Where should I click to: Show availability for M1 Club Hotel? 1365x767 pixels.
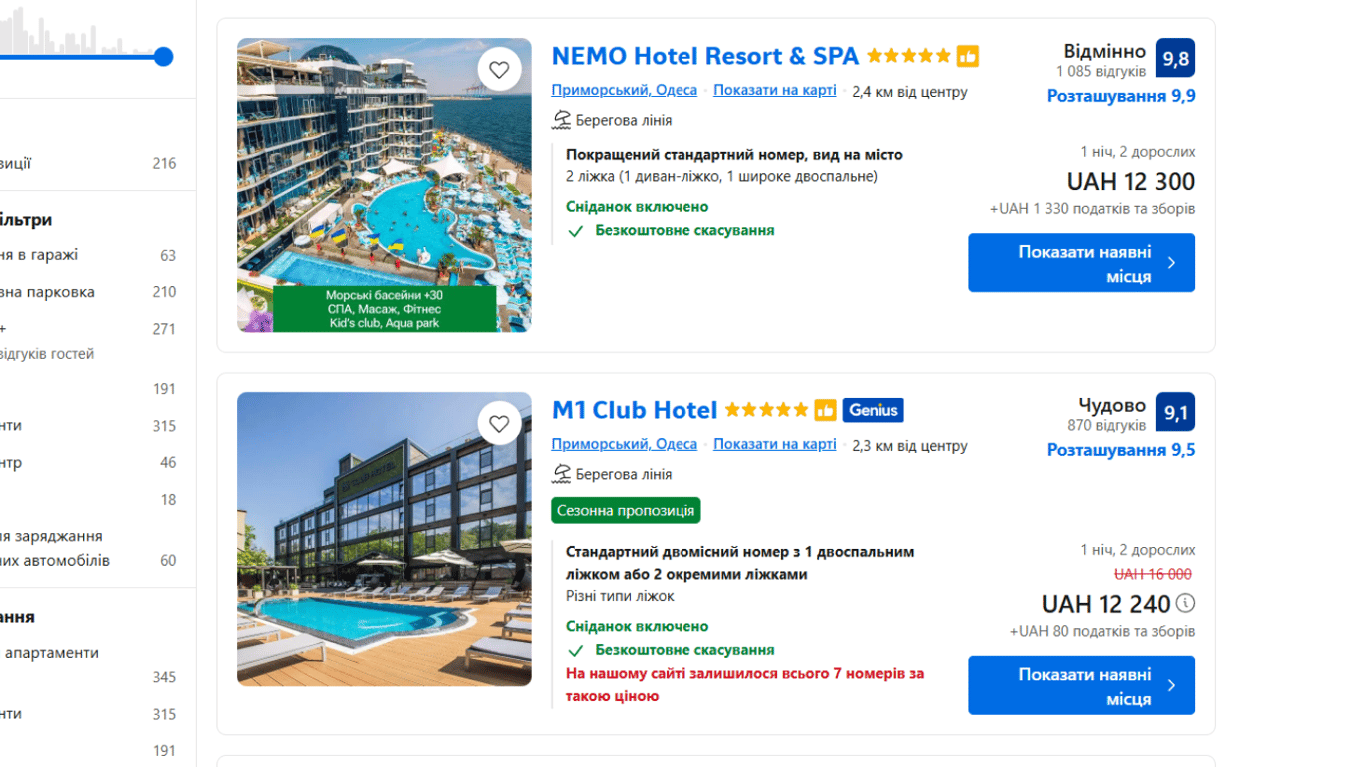pos(1081,685)
